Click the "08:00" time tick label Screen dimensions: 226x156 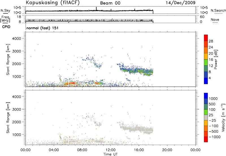coord(82,150)
